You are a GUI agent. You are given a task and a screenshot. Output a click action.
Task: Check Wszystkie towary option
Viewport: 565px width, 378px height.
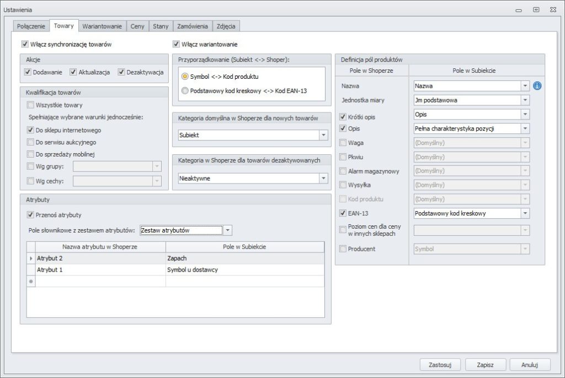point(31,105)
